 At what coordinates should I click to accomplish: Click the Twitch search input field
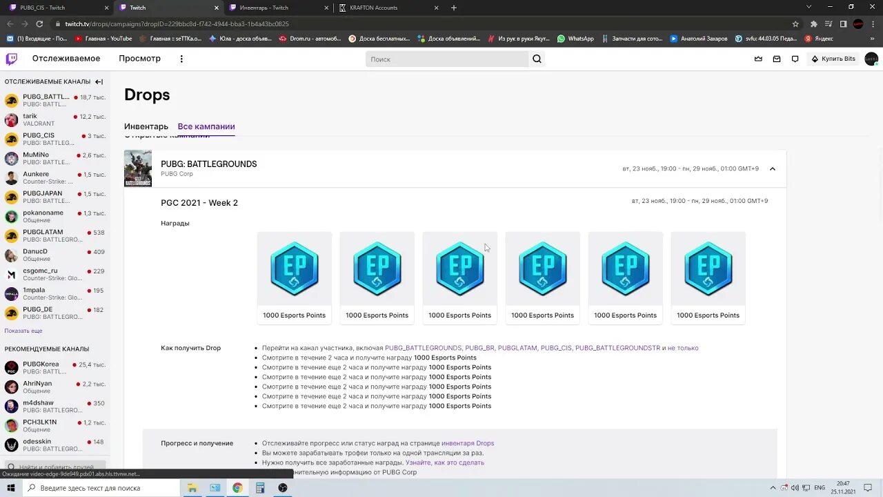[447, 59]
